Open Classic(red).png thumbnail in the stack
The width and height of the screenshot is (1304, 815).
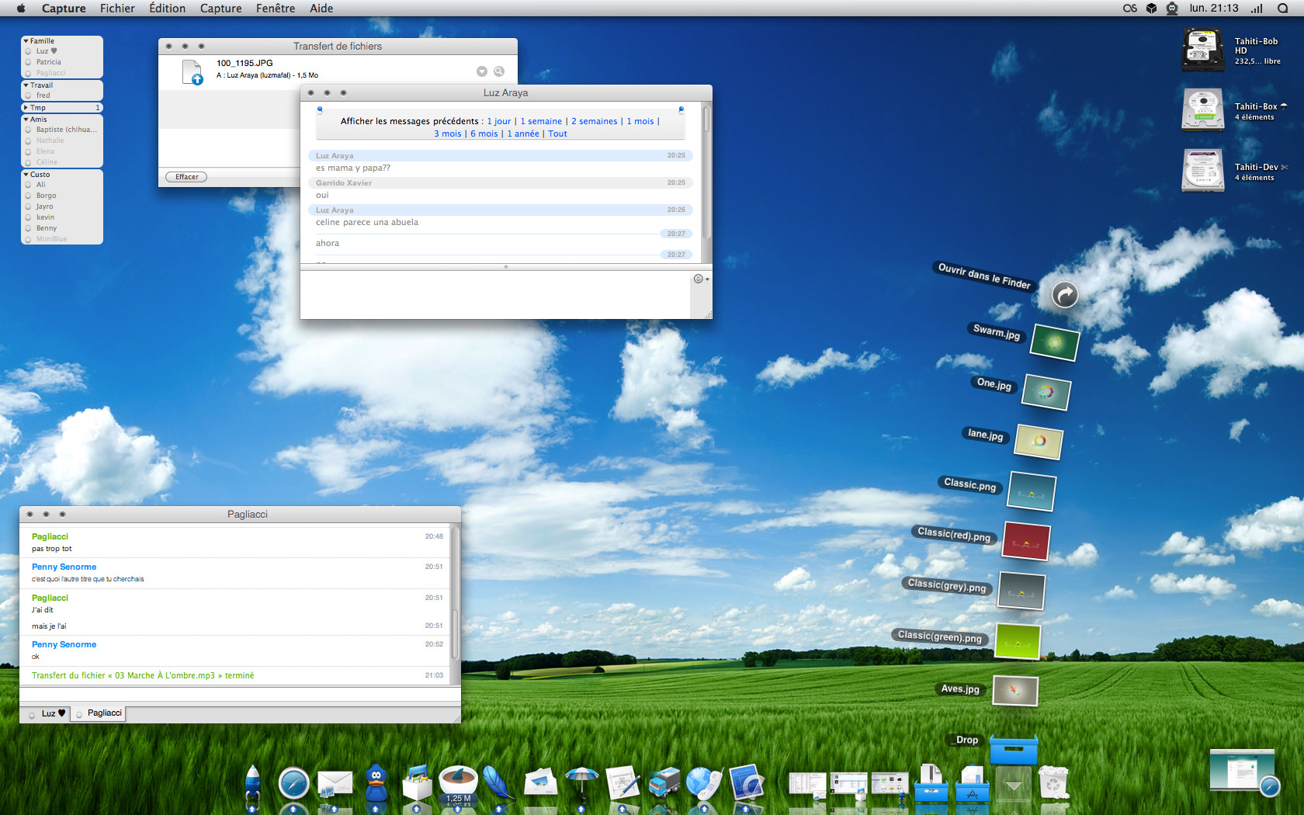click(x=1025, y=541)
